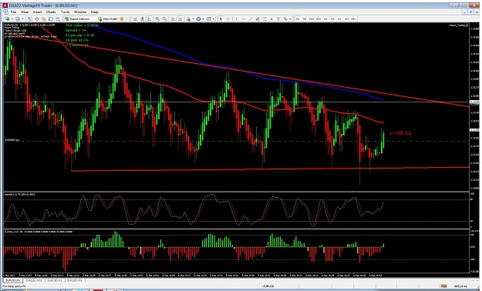
Task: Open the Charts menu
Action: [51, 12]
